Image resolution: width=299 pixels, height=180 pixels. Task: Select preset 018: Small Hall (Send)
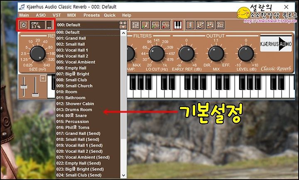pos(88,139)
